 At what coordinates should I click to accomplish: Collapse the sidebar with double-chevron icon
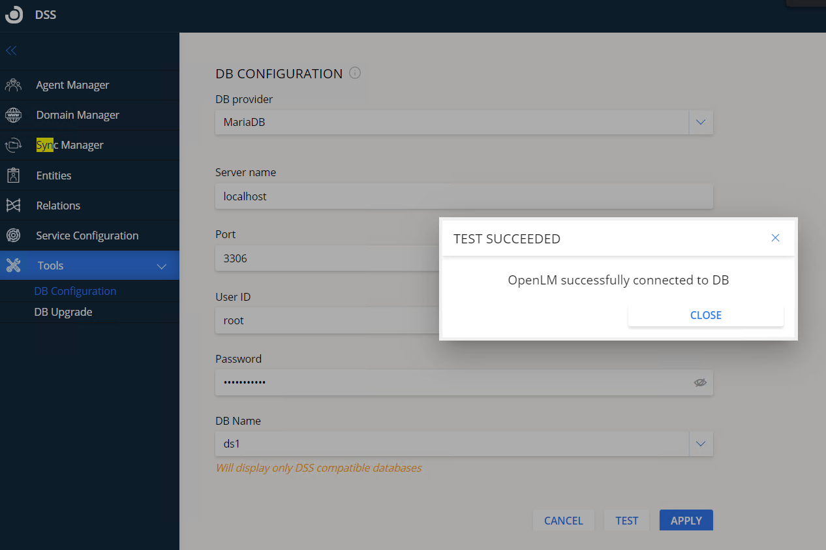tap(11, 50)
